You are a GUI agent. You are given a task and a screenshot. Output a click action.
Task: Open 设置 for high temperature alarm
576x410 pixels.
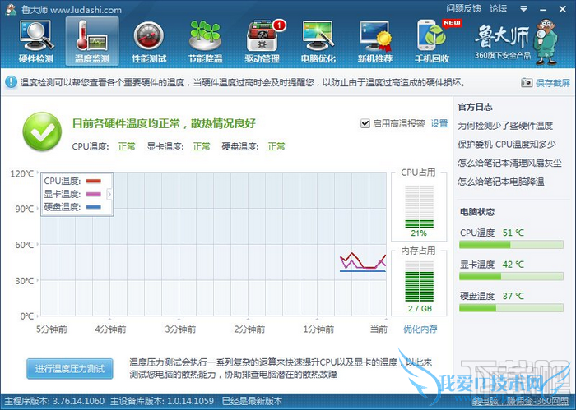439,123
